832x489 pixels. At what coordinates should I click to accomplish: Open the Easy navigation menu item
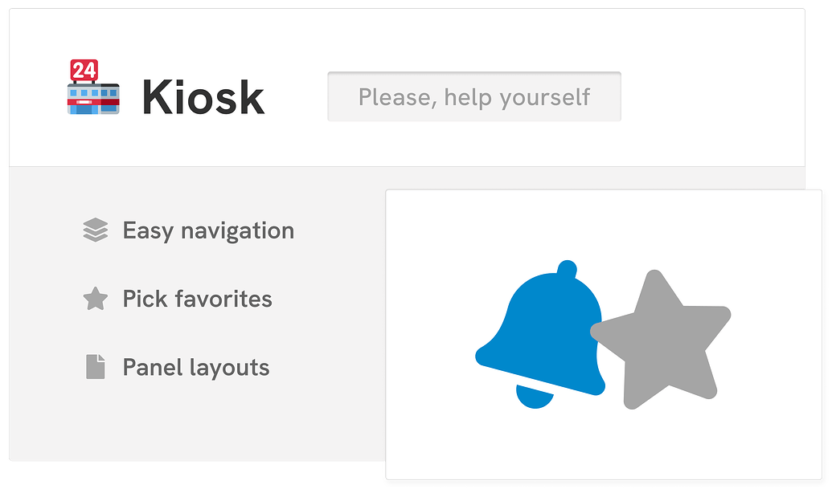coord(208,231)
